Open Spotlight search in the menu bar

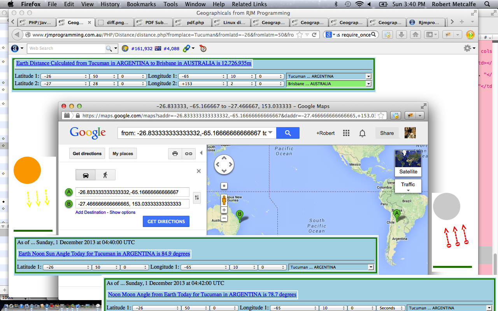[x=487, y=4]
